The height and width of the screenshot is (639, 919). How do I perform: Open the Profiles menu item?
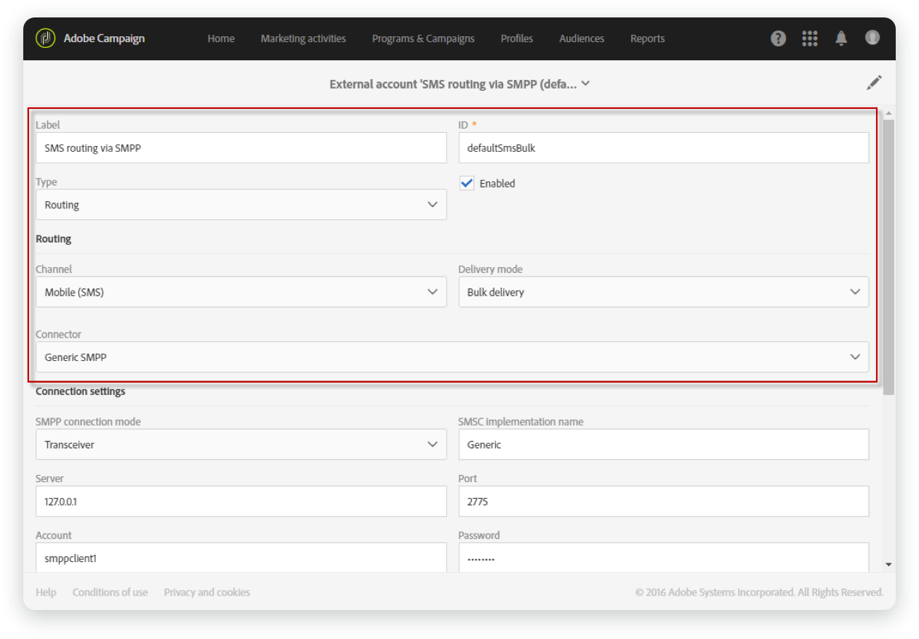coord(516,38)
